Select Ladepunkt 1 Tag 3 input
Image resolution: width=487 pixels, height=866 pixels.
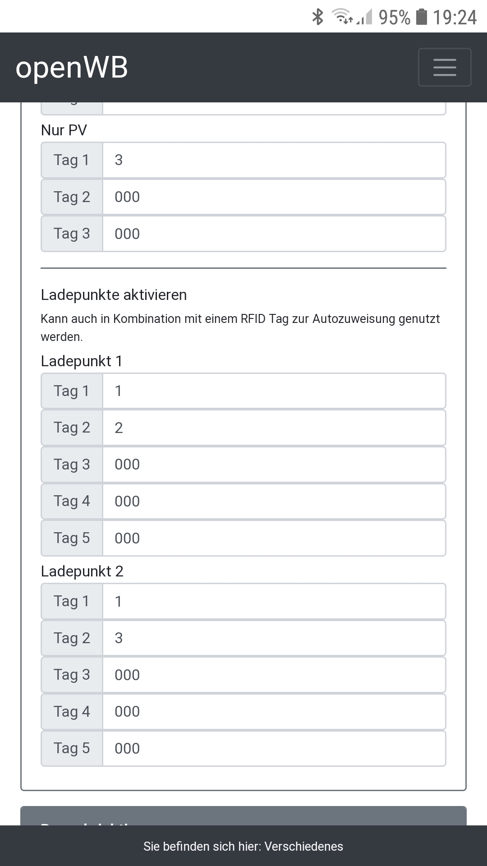point(274,465)
